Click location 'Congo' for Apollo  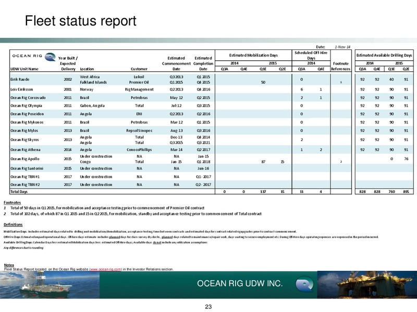click(85, 162)
